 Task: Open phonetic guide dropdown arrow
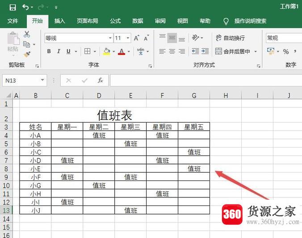click(x=148, y=52)
